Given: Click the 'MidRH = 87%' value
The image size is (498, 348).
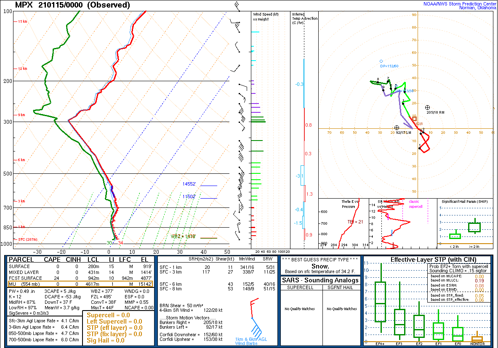Looking at the screenshot, I should click(x=22, y=302).
